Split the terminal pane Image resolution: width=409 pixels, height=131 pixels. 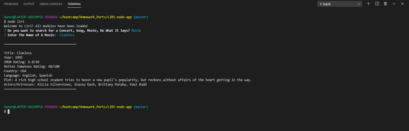point(377,4)
